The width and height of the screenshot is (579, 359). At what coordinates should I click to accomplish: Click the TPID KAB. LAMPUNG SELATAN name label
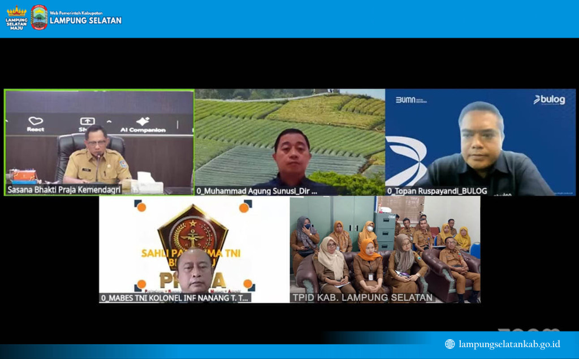click(x=362, y=297)
